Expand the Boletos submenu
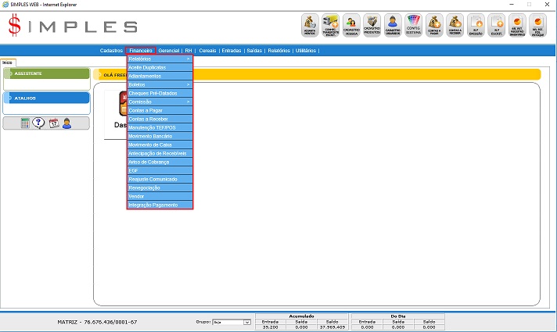Viewport: 557px width, 332px height. click(x=160, y=84)
